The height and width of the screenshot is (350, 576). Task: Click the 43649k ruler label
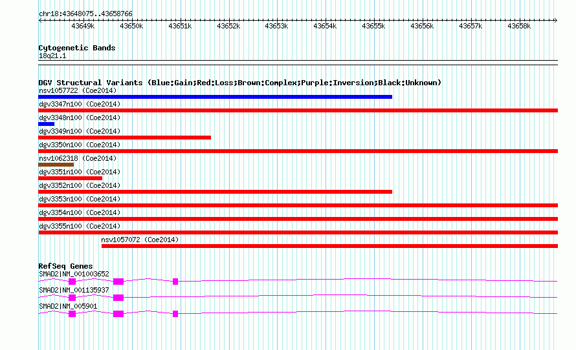83,26
